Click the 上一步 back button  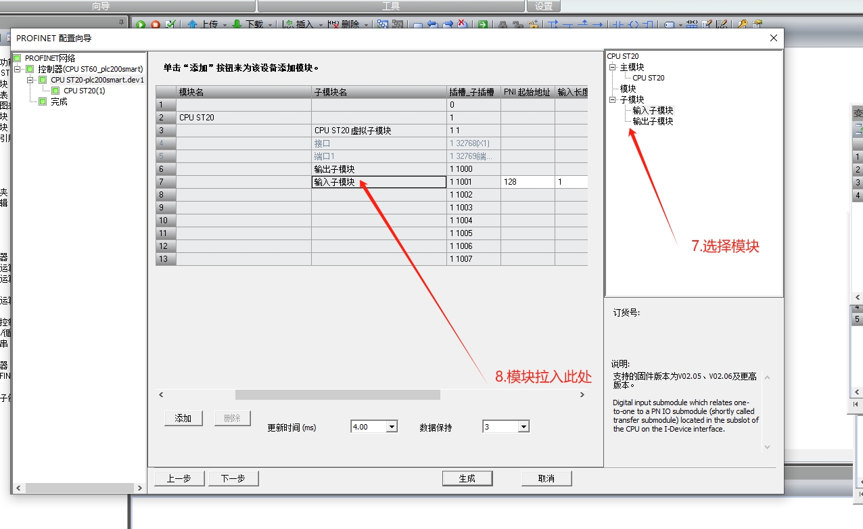point(179,478)
